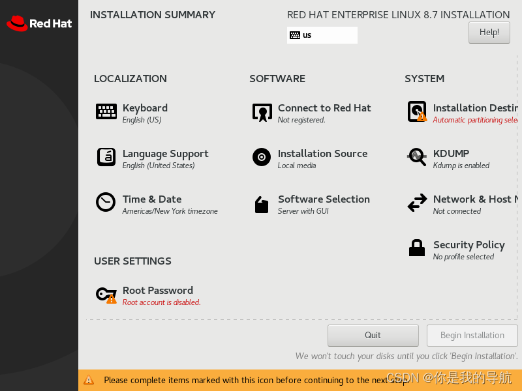Click the 'Americas/New York timezone' text
The height and width of the screenshot is (391, 522).
tap(170, 211)
